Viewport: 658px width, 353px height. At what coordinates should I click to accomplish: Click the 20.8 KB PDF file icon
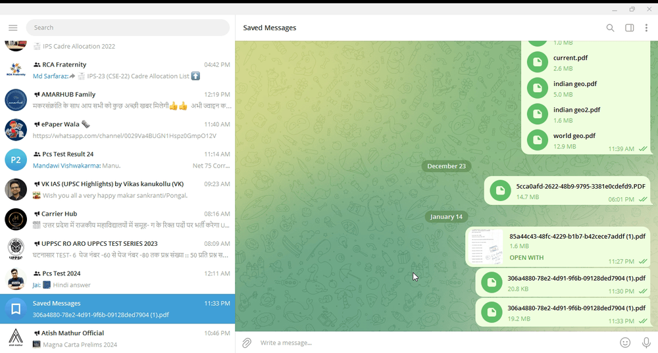[492, 283]
